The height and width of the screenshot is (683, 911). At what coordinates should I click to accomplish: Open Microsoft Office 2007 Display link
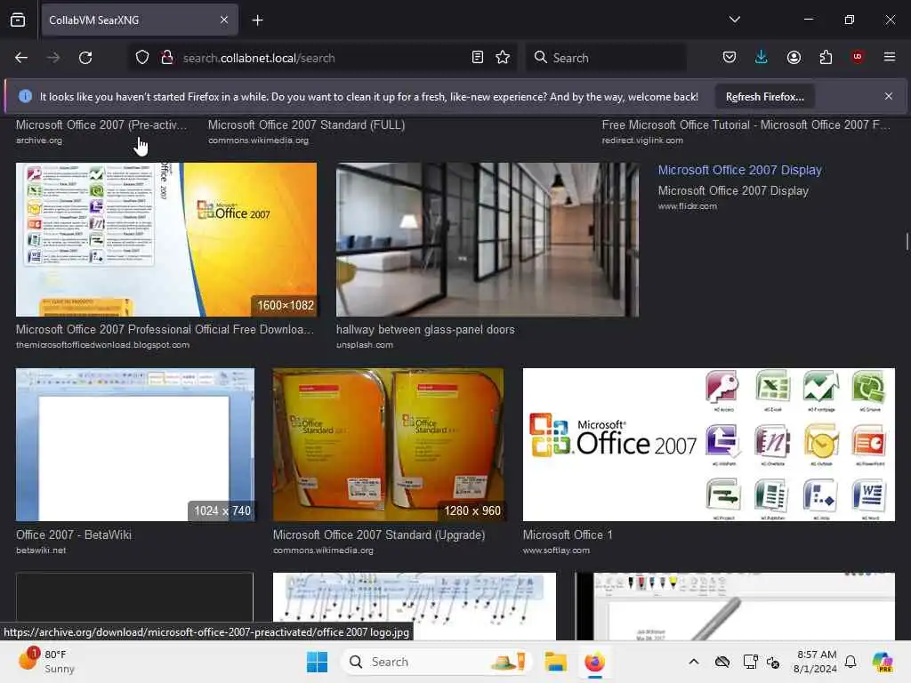click(739, 170)
